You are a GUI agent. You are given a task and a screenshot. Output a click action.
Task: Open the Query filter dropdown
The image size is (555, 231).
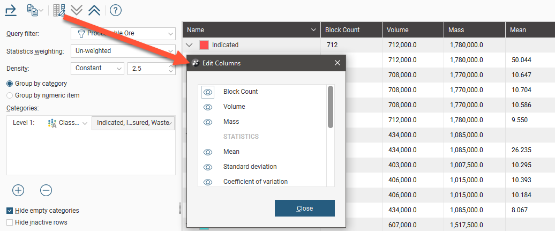point(123,33)
